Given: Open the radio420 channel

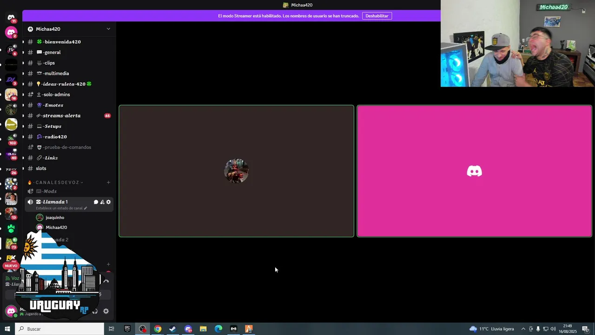Looking at the screenshot, I should (69, 137).
